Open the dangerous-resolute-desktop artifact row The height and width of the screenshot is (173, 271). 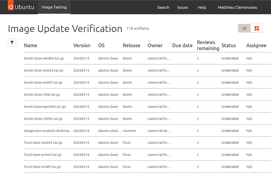coord(147,131)
